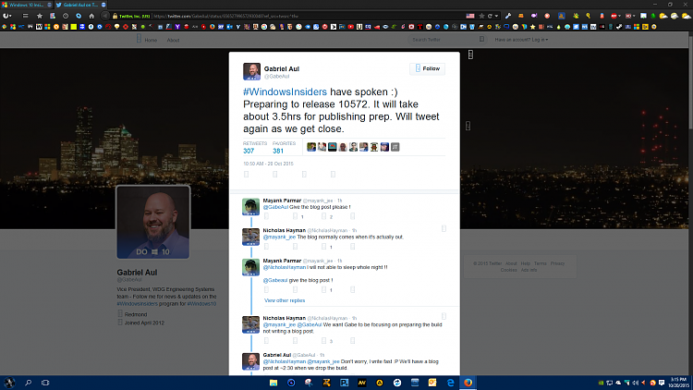Favorite Mayank's 'Give the blog post please' reply
This screenshot has height=390, width=693.
coord(324,216)
